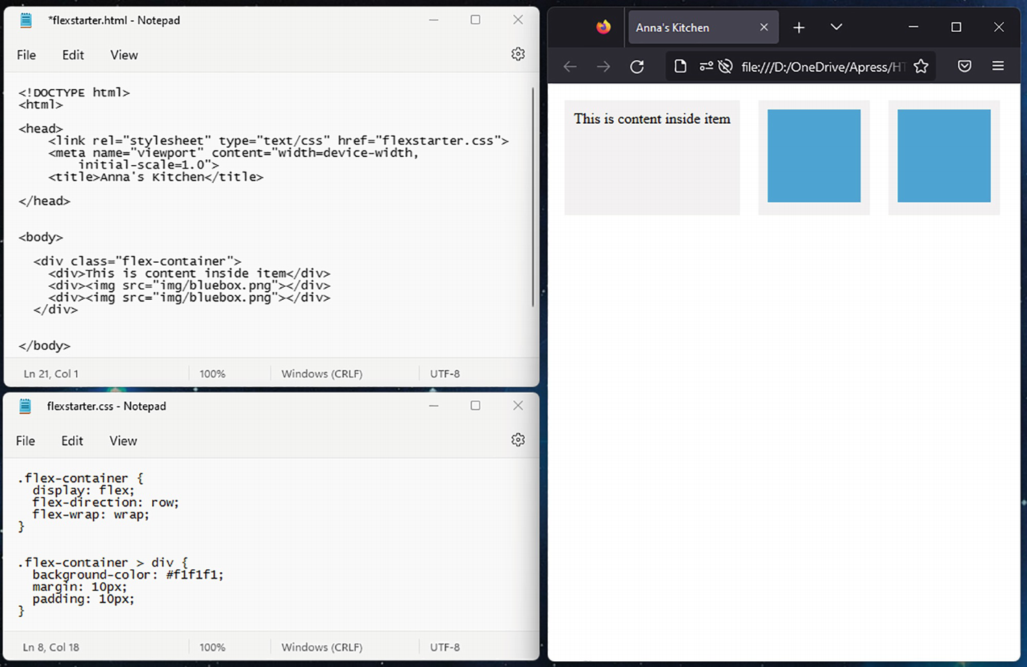Open File menu in flexstarter.html Notepad

click(x=26, y=55)
